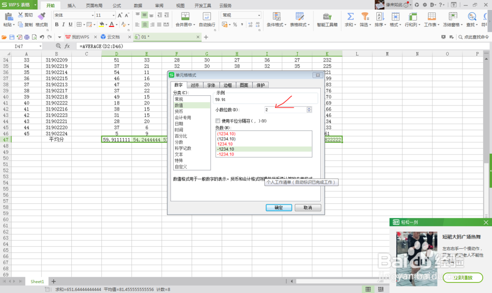Image resolution: width=492 pixels, height=293 pixels.
Task: Switch to Font (字体) tab in dialog
Action: 211,85
